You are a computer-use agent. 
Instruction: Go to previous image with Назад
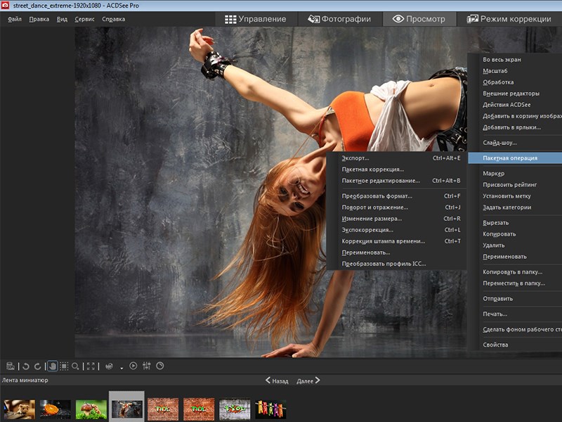point(277,381)
